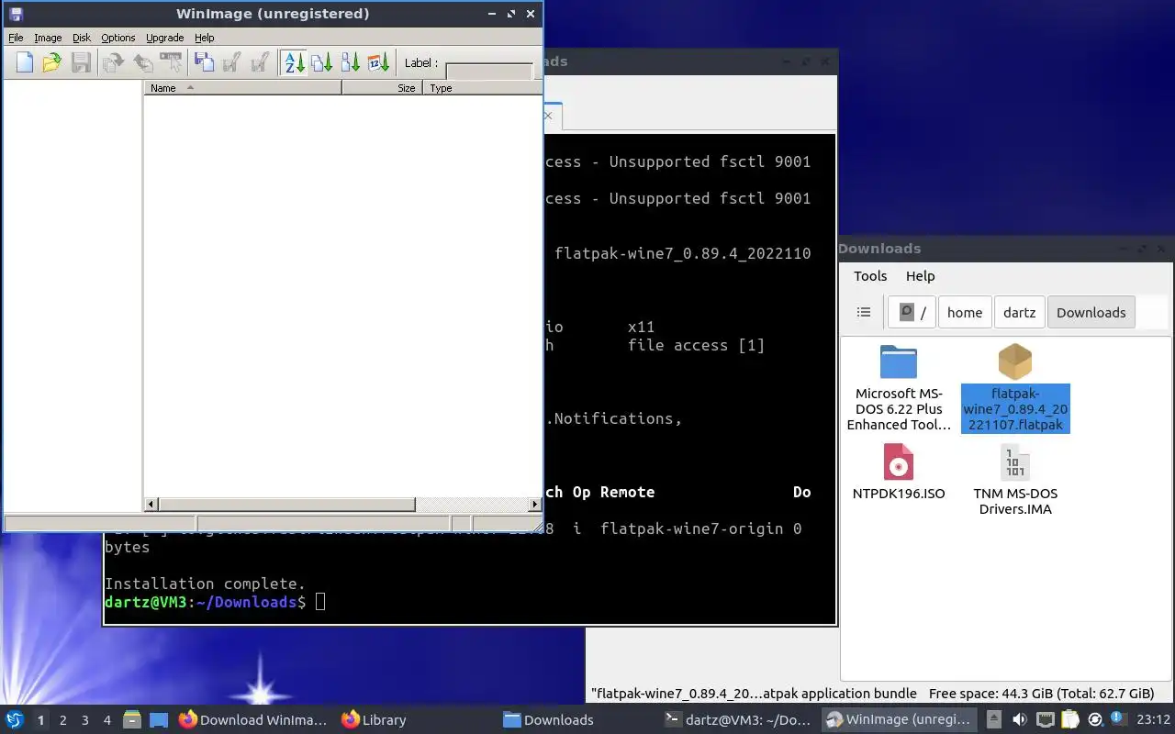The width and height of the screenshot is (1175, 734).
Task: Click the network connection tray icon
Action: [x=1046, y=720]
